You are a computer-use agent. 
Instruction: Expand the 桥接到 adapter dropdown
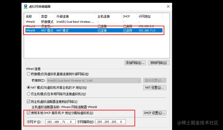point(139,81)
